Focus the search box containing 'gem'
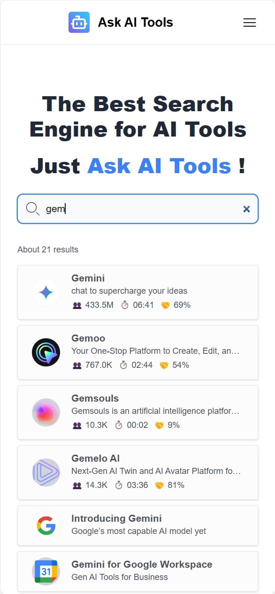275x594 pixels. pos(137,209)
